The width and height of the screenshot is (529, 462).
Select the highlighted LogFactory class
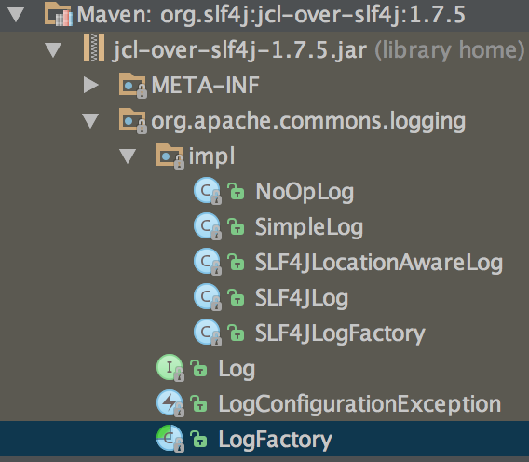coord(276,440)
